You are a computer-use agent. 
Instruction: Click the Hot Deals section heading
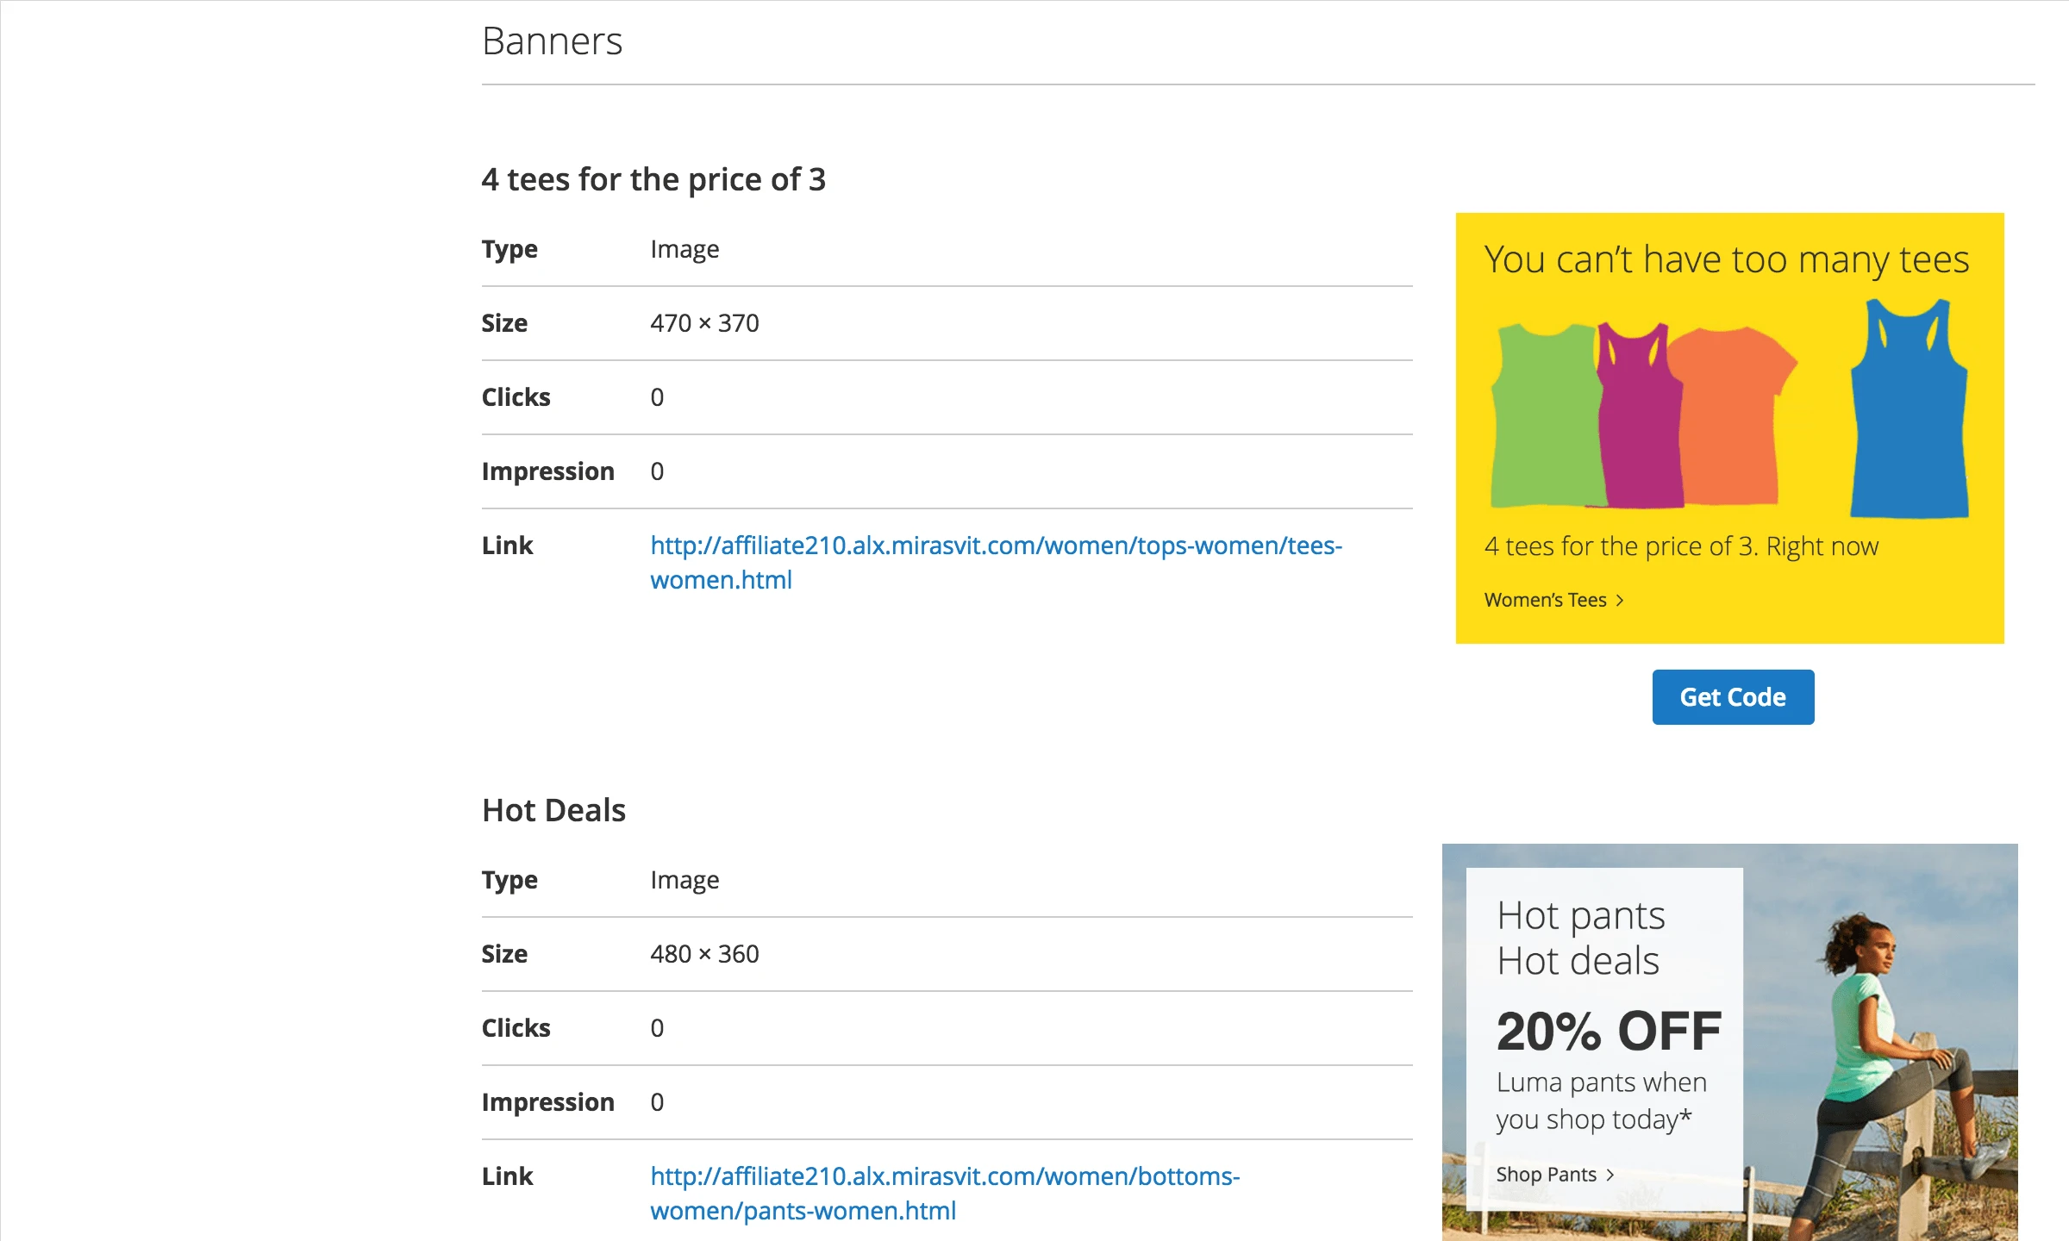click(554, 809)
